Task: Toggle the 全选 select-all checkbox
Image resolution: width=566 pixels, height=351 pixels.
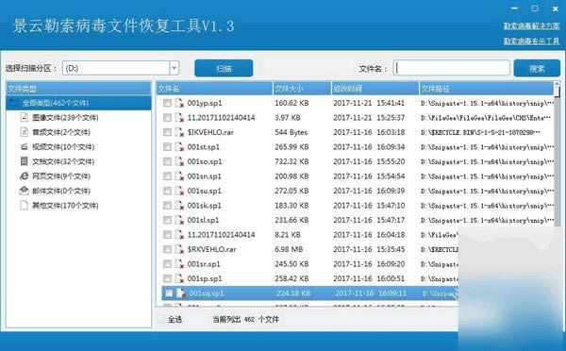Action: pos(161,319)
